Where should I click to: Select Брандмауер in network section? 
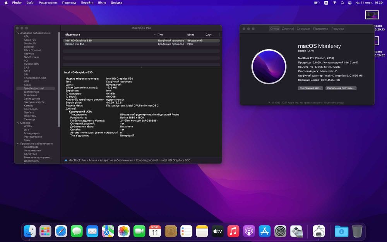32,133
